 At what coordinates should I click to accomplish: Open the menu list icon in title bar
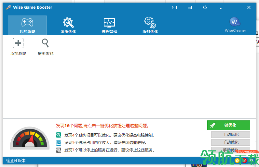click(220, 7)
